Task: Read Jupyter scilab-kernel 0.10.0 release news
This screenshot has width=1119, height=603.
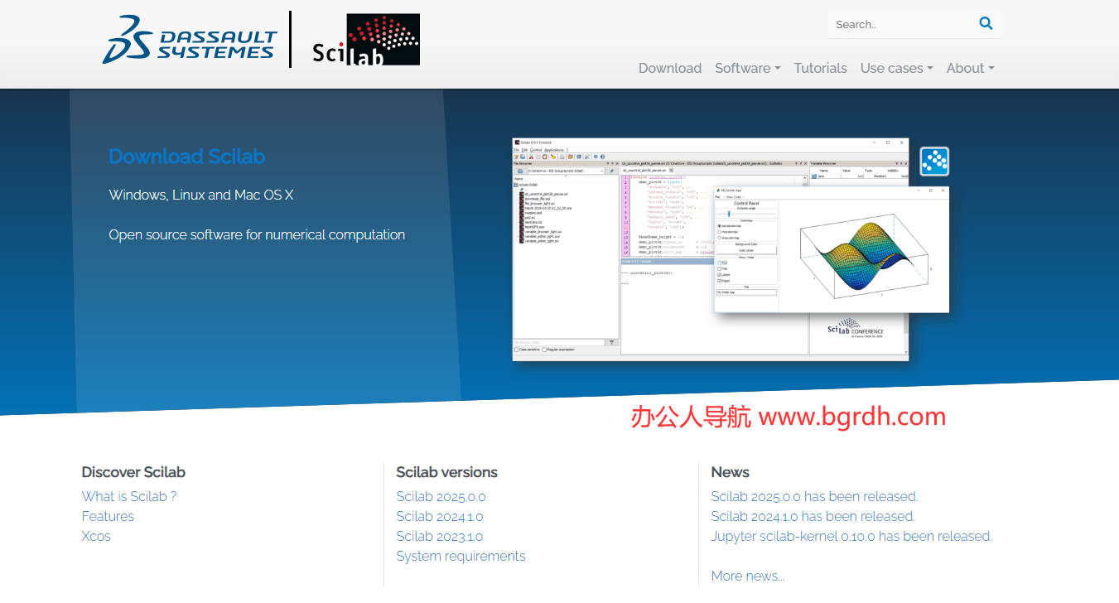Action: pyautogui.click(x=851, y=536)
